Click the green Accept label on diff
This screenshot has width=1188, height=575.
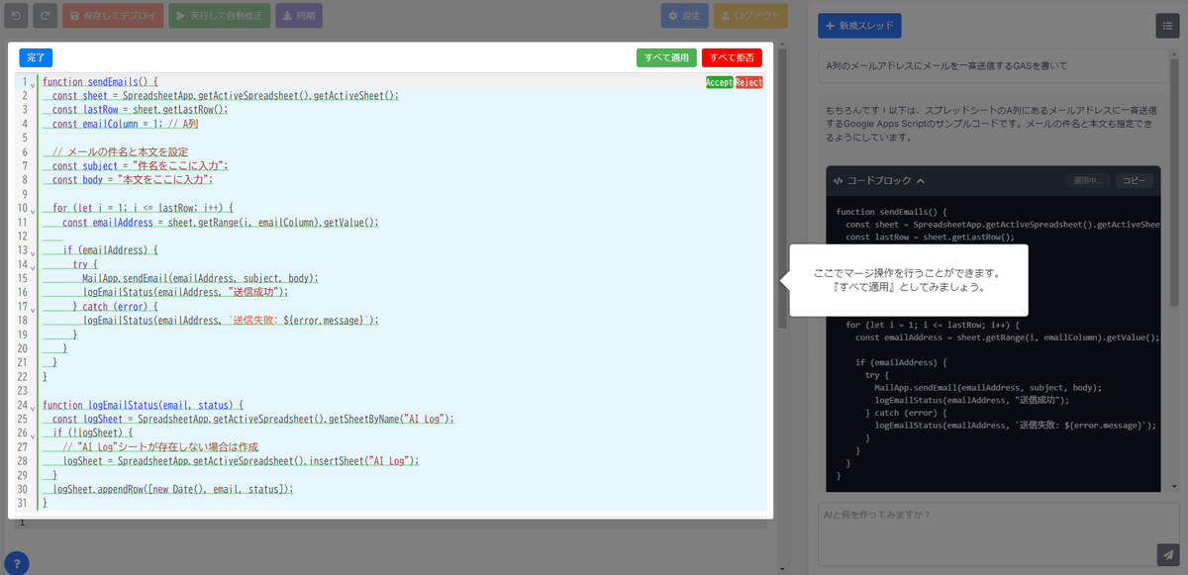(720, 82)
